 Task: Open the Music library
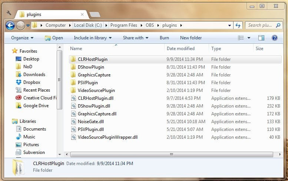point(26,137)
